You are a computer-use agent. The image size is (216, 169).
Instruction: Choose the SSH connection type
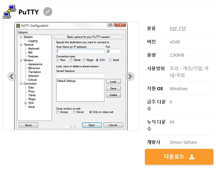97,60
